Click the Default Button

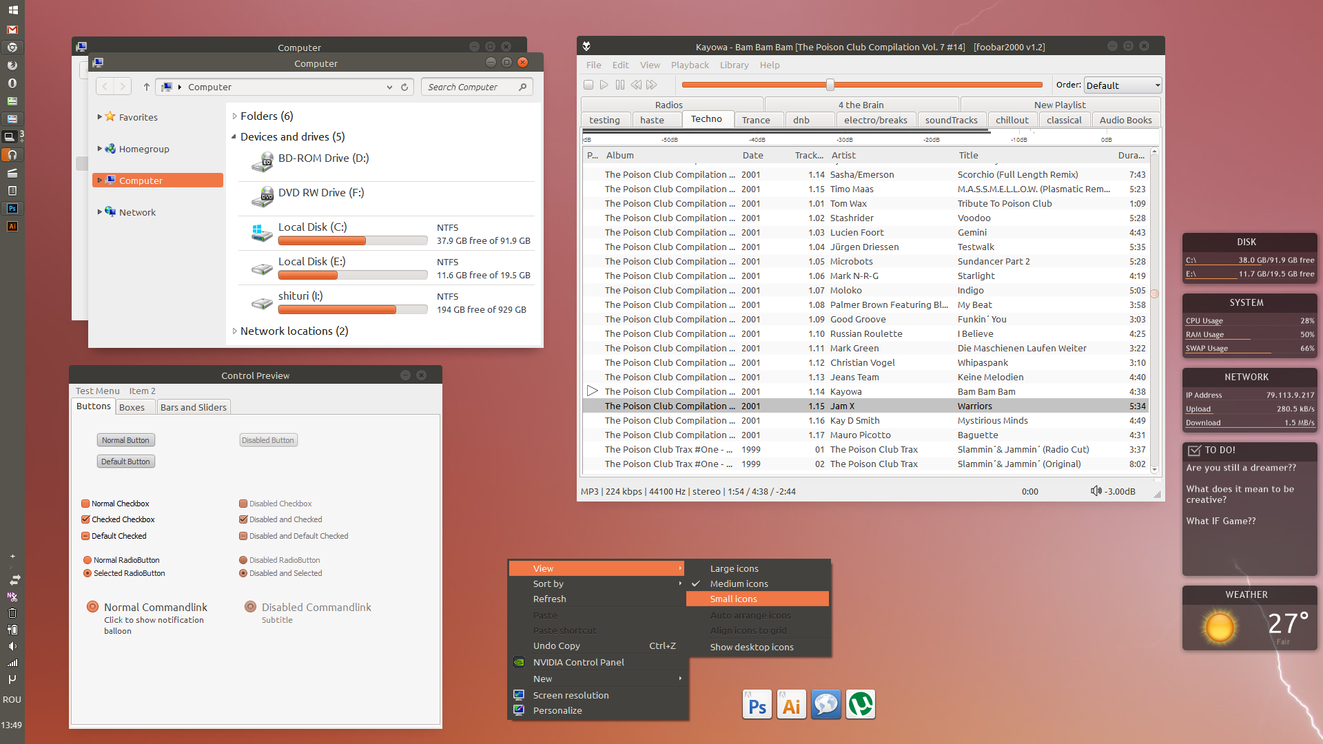click(x=125, y=462)
